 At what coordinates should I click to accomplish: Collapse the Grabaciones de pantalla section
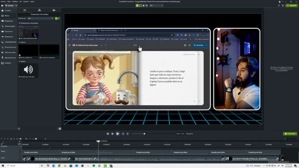pyautogui.click(x=19, y=23)
